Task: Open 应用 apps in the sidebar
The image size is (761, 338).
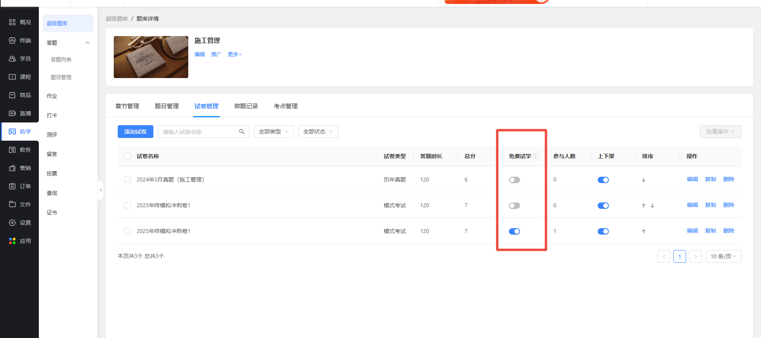Action: [x=20, y=241]
